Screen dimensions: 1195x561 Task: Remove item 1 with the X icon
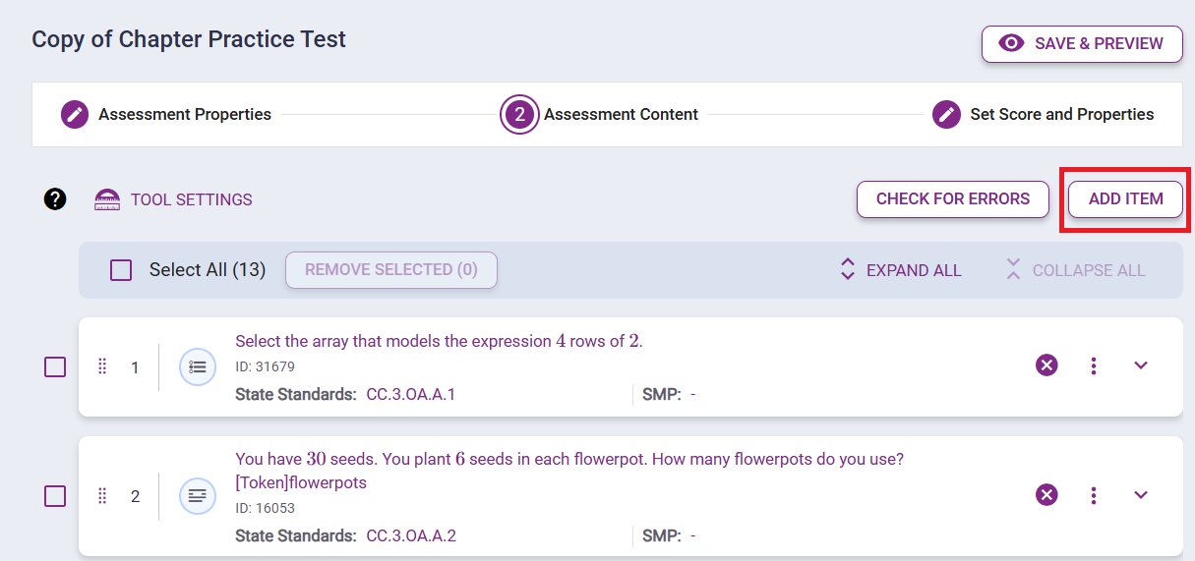1046,365
